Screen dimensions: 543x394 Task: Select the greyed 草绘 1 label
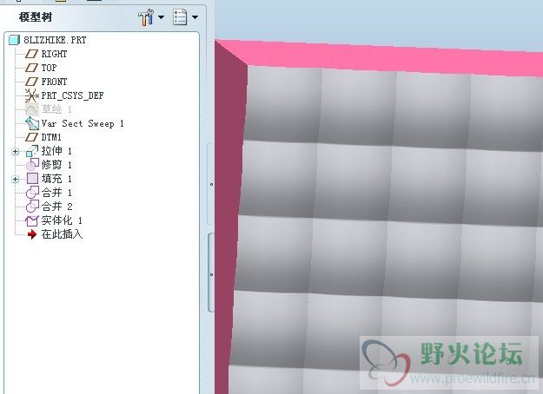click(56, 109)
